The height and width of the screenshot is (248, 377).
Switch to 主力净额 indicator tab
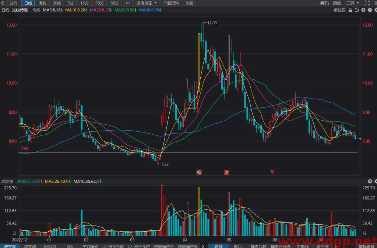(x=90, y=246)
